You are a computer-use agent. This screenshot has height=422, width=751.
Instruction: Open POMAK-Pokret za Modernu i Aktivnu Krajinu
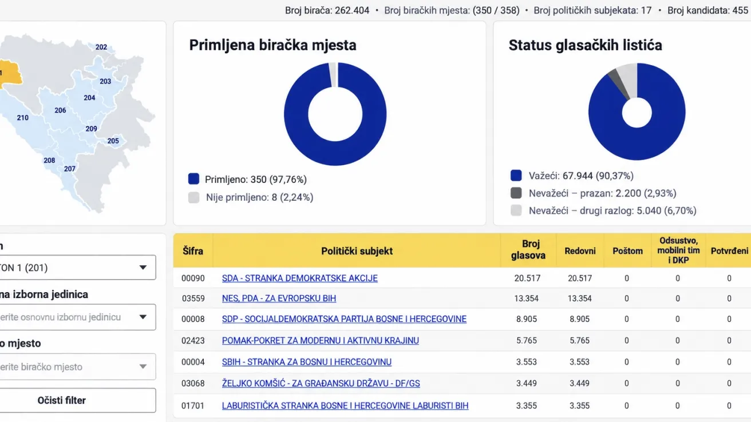click(x=320, y=341)
